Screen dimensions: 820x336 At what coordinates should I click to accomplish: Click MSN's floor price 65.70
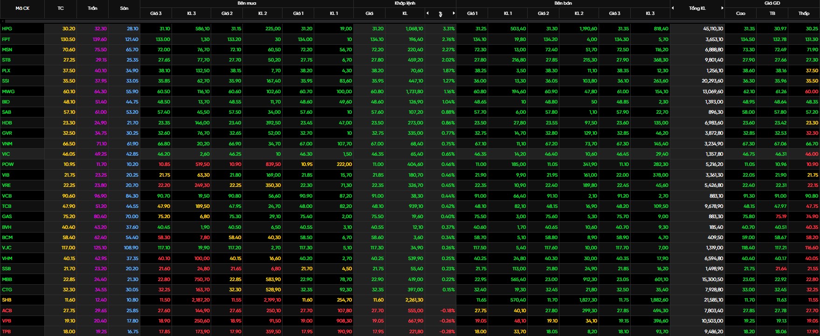(132, 49)
